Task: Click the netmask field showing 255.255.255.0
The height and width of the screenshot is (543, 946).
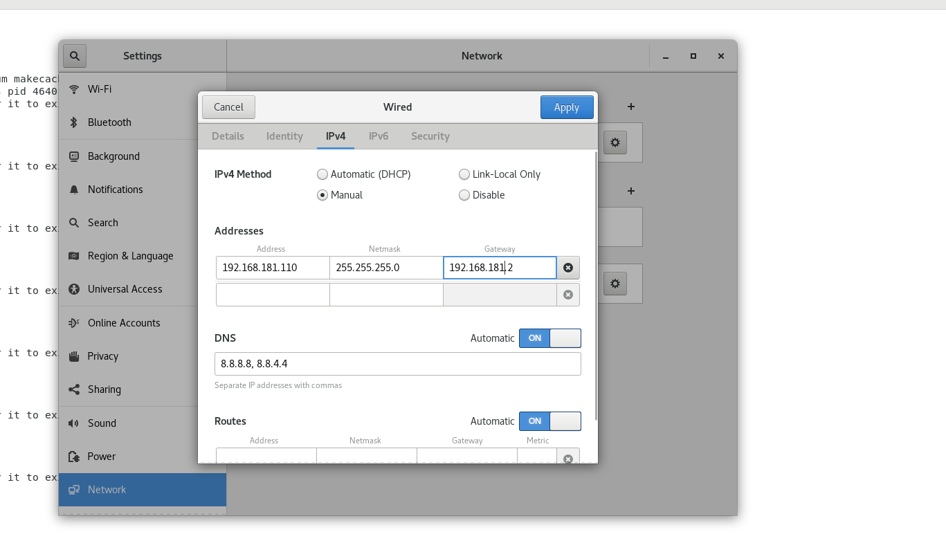Action: click(x=386, y=268)
